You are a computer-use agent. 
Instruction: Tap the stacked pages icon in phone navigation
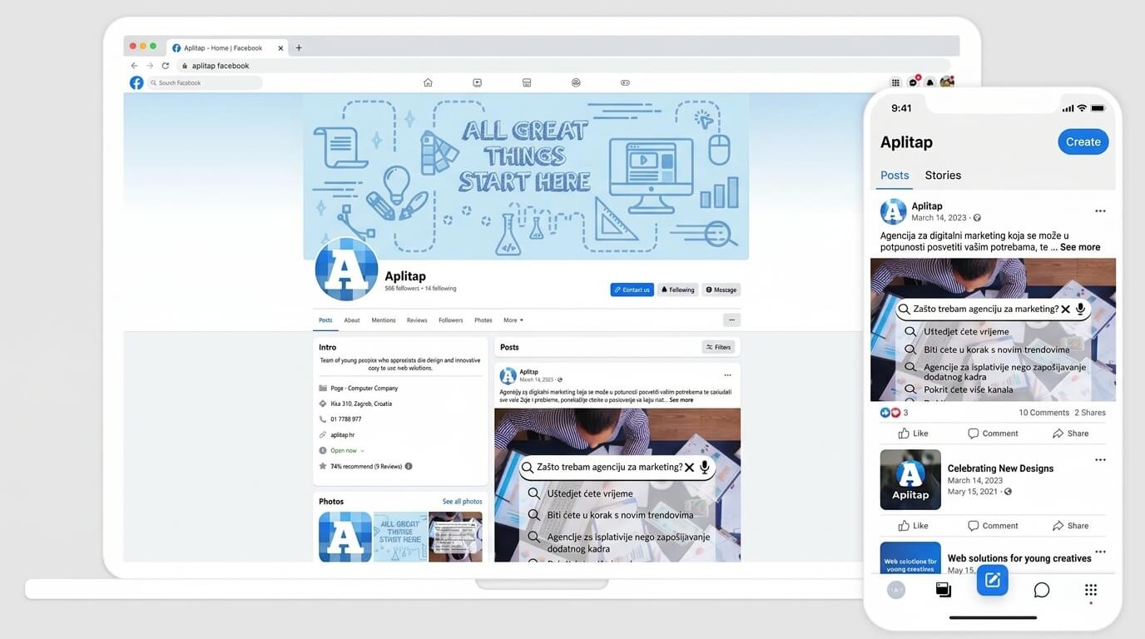(x=944, y=590)
